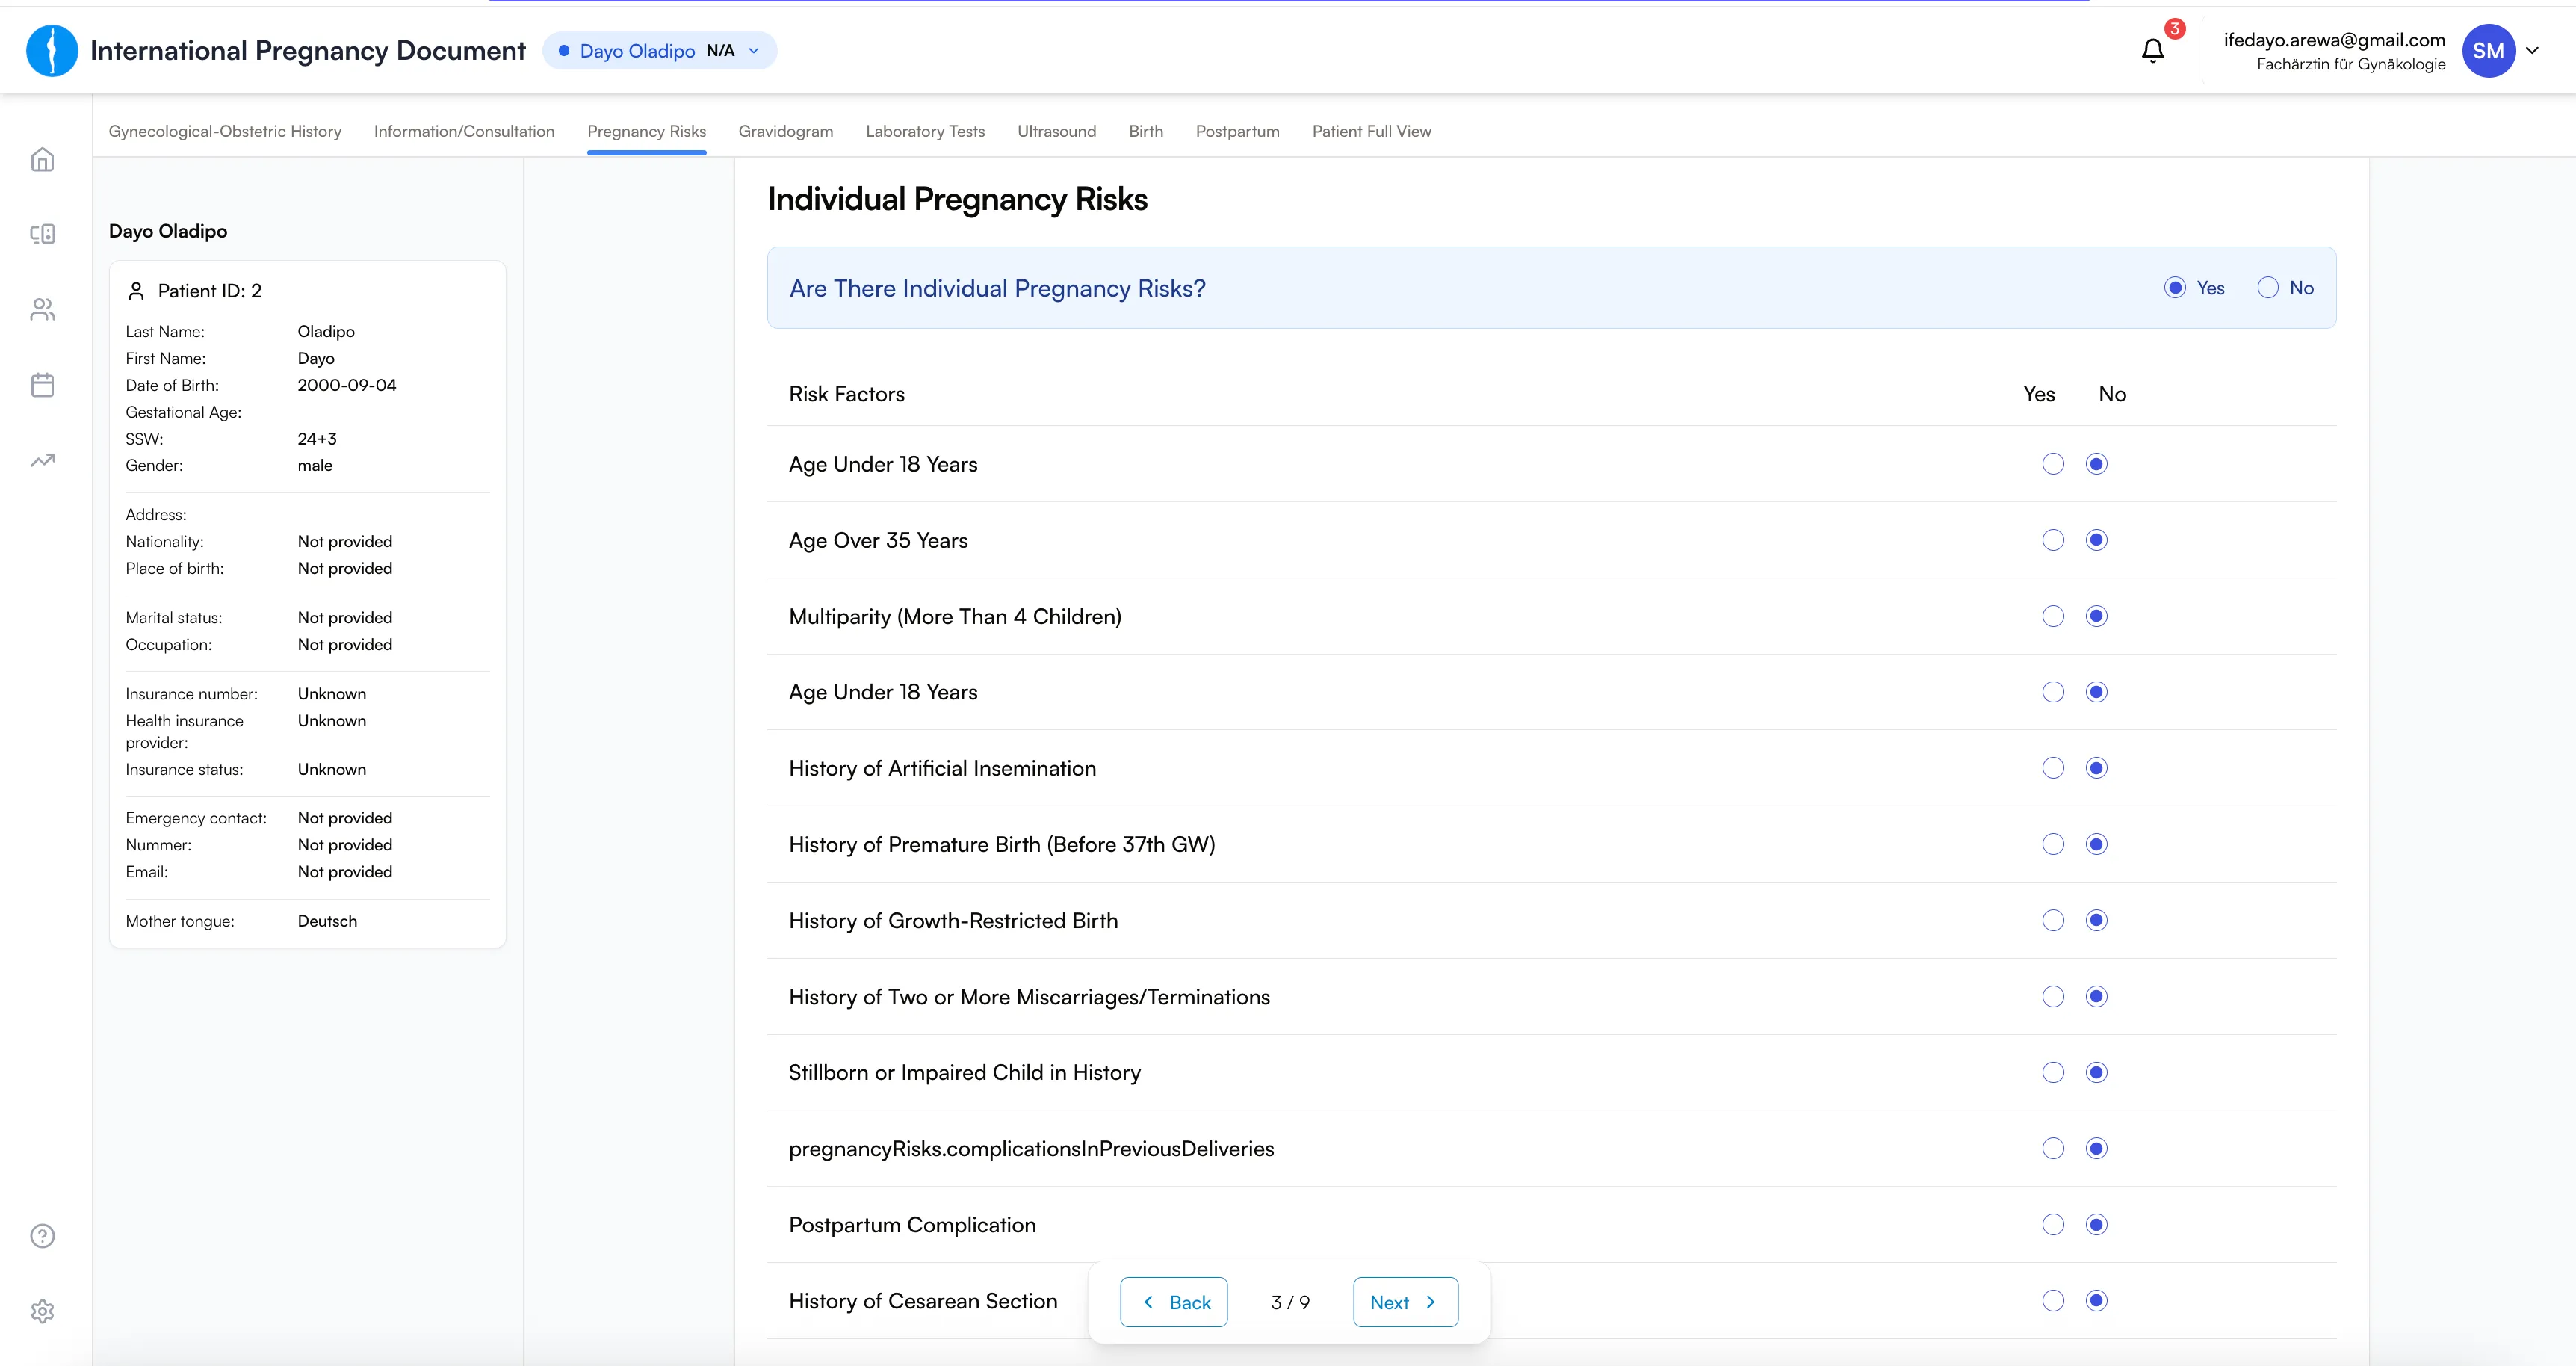Switch to the Laboratory Tests tab
This screenshot has height=1366, width=2576.
tap(925, 131)
